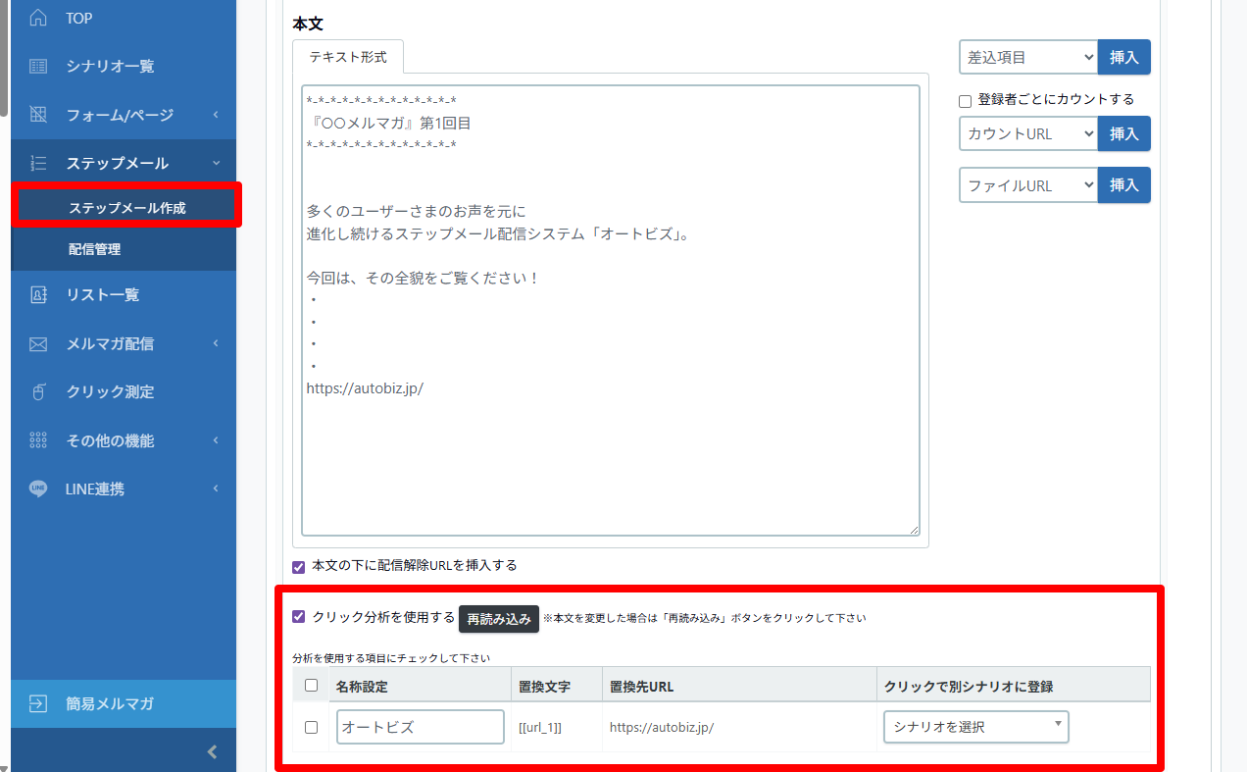Screen dimensions: 1247x772
Task: Uncheck 本文の下に配信解除URLを挿入する
Action: coord(299,566)
